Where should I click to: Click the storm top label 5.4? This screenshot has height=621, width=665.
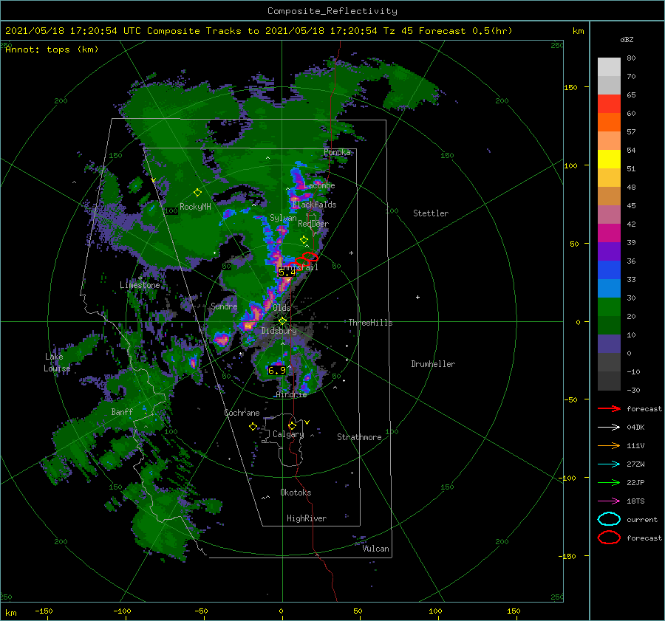287,272
